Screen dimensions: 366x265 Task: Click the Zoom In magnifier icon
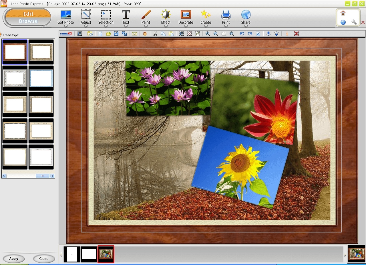(x=208, y=34)
